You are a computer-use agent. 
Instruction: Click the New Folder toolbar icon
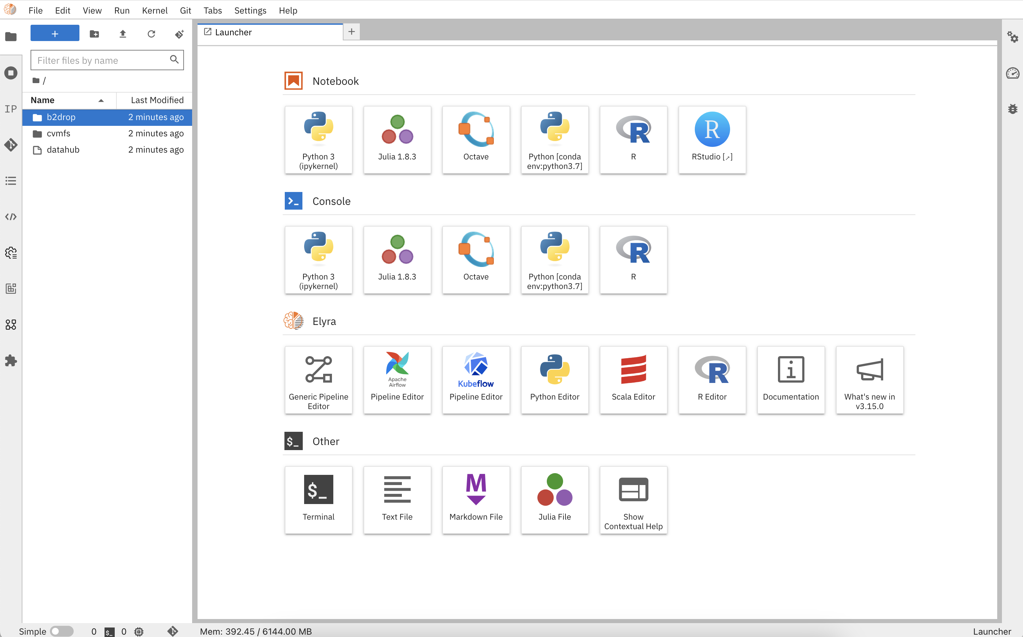pyautogui.click(x=94, y=34)
